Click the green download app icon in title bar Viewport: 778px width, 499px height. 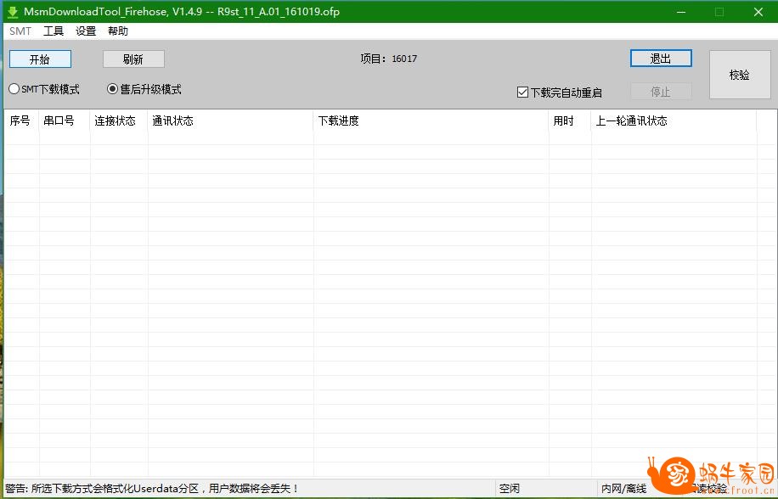click(x=13, y=11)
